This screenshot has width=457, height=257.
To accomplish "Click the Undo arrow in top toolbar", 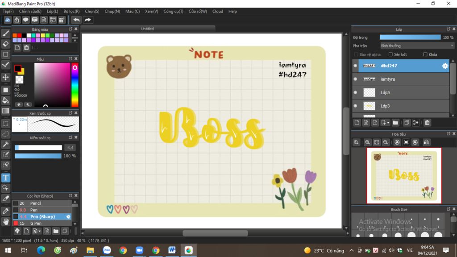I will [76, 20].
